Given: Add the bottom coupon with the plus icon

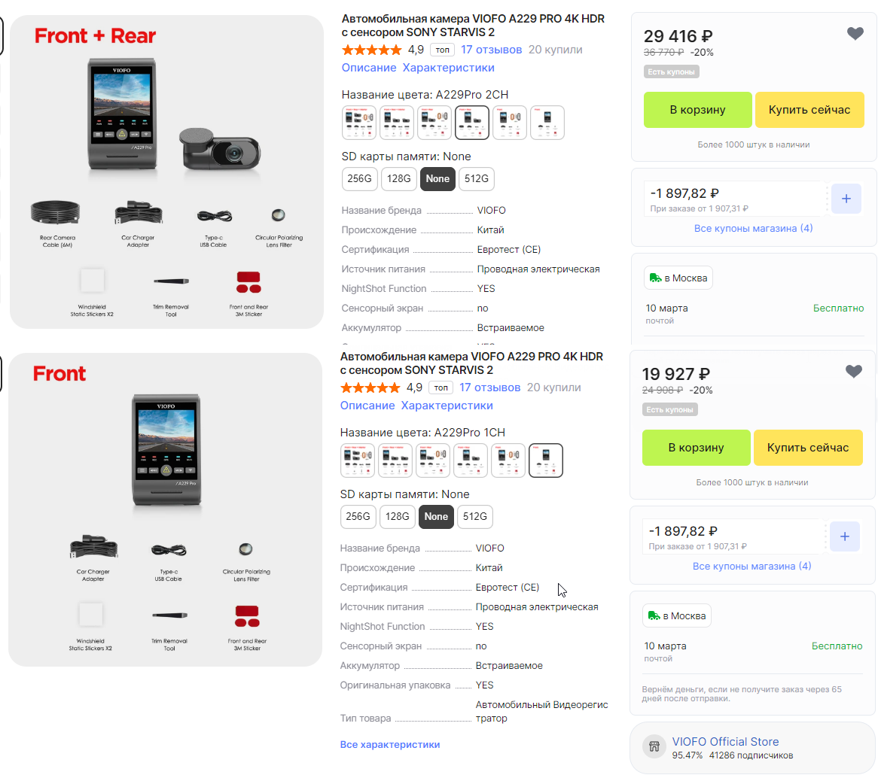Looking at the screenshot, I should coord(844,536).
